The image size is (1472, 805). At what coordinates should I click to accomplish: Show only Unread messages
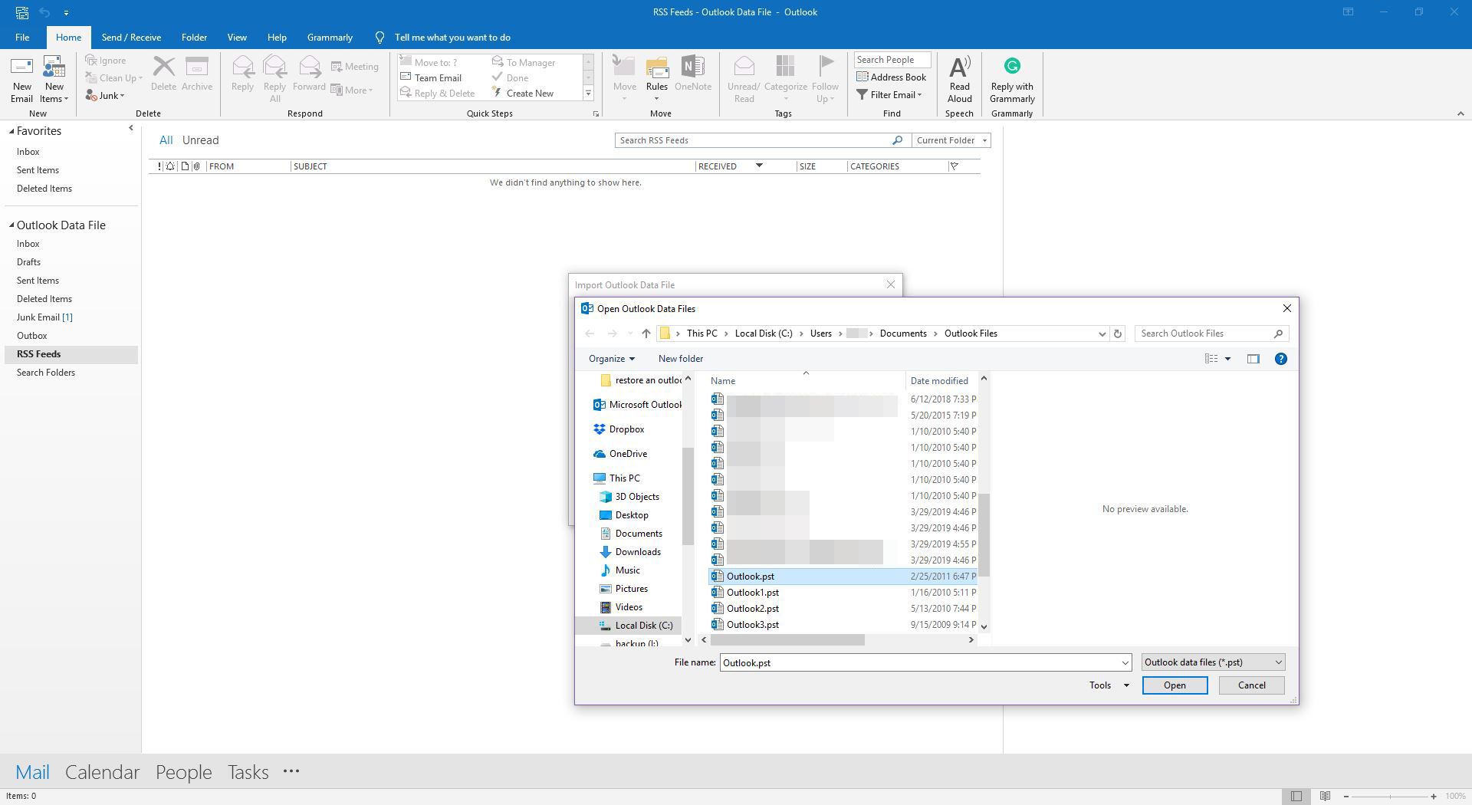200,140
